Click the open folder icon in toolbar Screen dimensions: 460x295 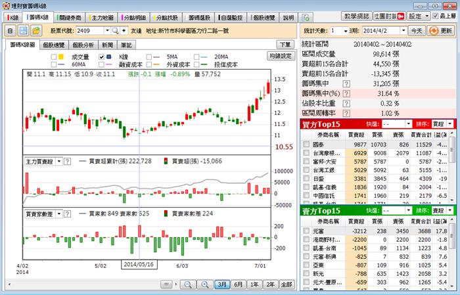tap(36, 31)
